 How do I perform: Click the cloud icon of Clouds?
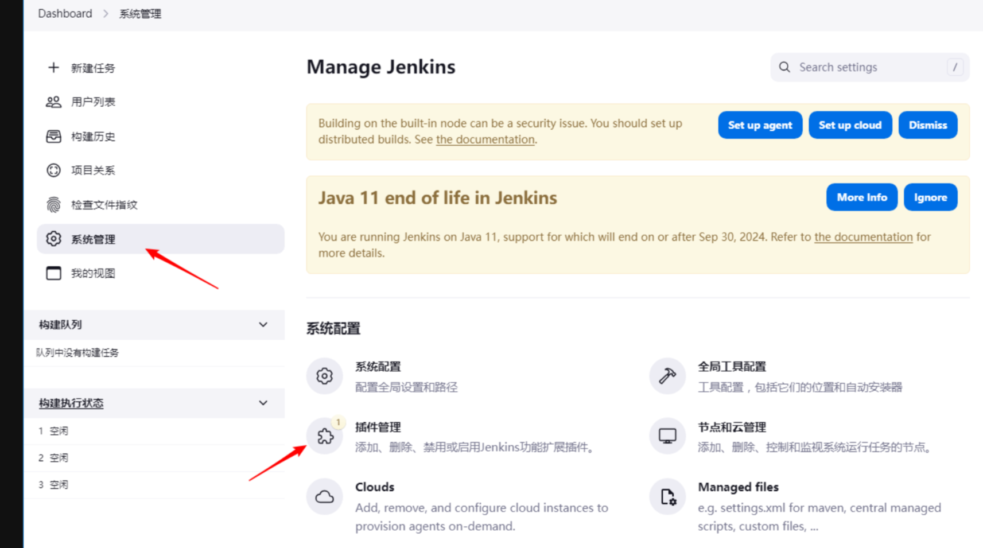pos(324,496)
